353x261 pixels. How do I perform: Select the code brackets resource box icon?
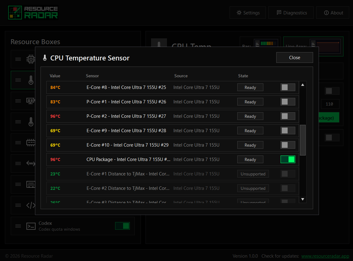pyautogui.click(x=31, y=205)
